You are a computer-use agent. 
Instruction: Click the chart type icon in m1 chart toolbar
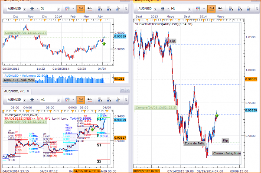[x=67, y=100]
